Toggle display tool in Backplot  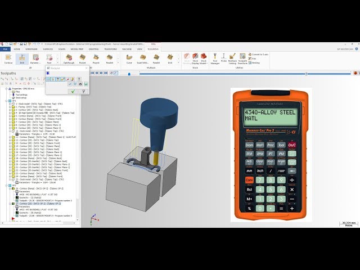click(x=53, y=79)
